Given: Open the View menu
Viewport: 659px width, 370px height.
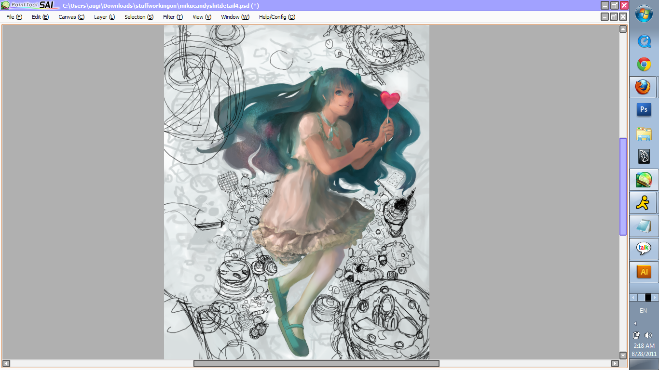Looking at the screenshot, I should click(x=202, y=17).
